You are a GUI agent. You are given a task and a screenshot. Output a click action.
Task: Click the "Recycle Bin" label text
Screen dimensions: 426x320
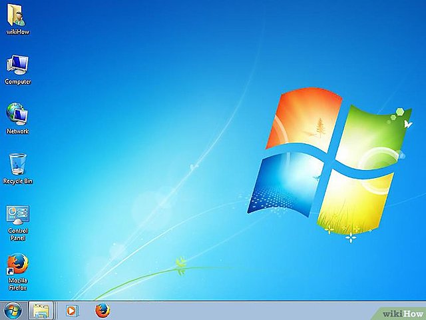tap(18, 181)
